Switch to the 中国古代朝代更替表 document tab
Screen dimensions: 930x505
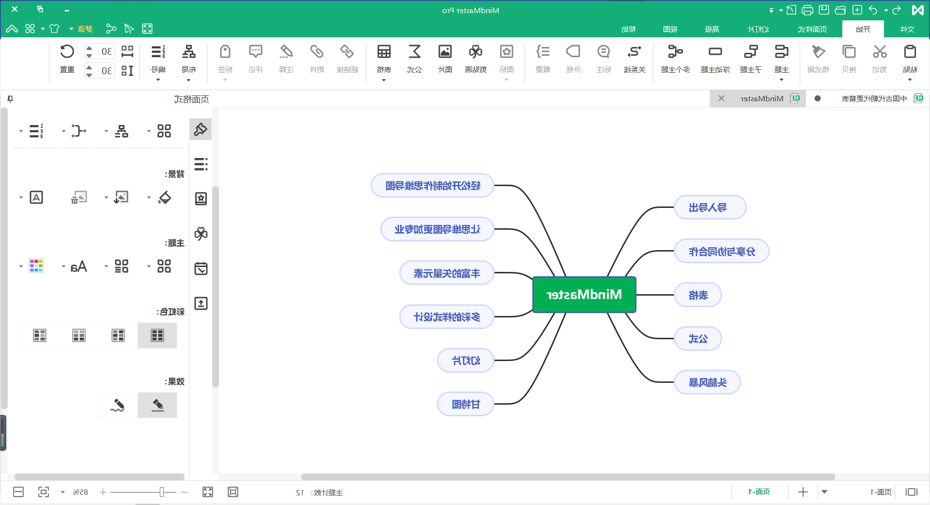[874, 98]
